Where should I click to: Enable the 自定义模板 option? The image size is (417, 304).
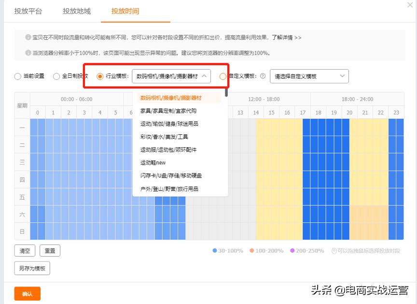[x=222, y=76]
